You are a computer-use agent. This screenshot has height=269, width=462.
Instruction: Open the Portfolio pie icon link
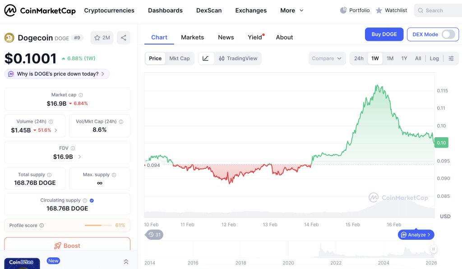click(x=355, y=10)
